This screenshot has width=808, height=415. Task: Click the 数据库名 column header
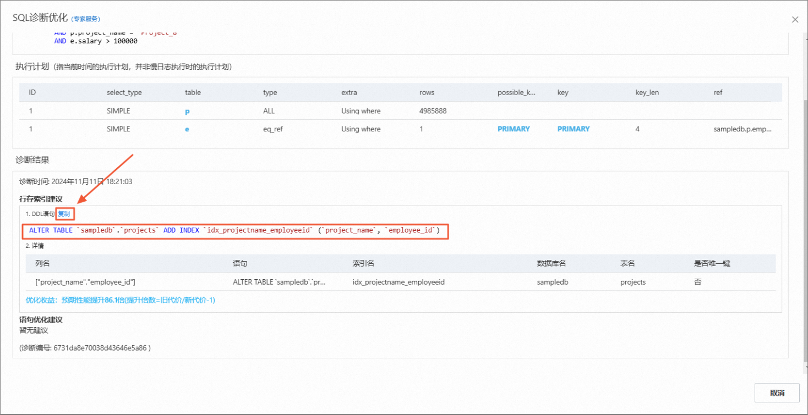[552, 263]
